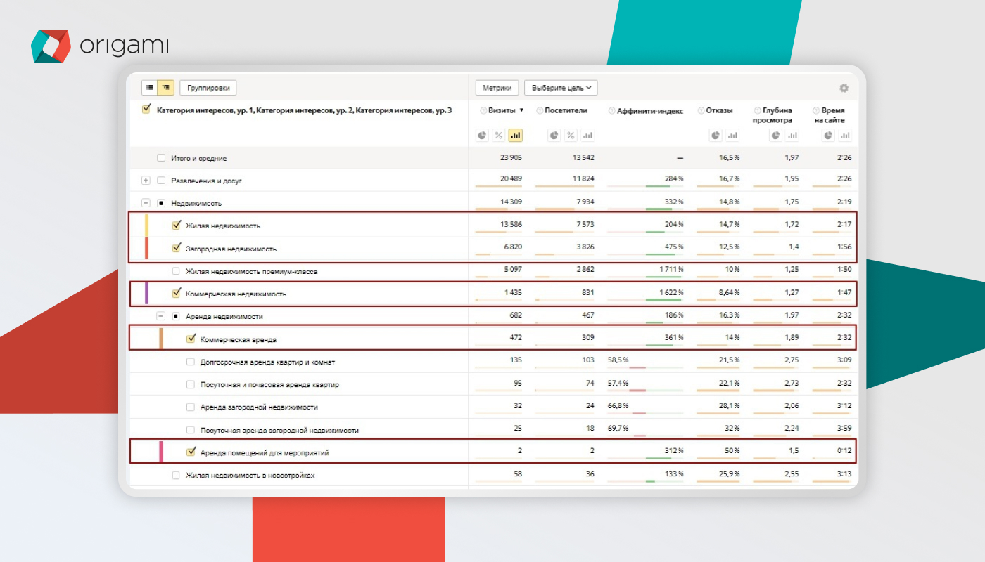Toggle the header checkbox for all categories
This screenshot has height=562, width=985.
coord(146,109)
